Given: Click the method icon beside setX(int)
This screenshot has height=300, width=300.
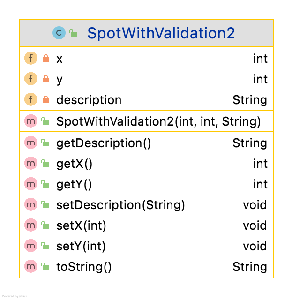Looking at the screenshot, I should point(31,225).
